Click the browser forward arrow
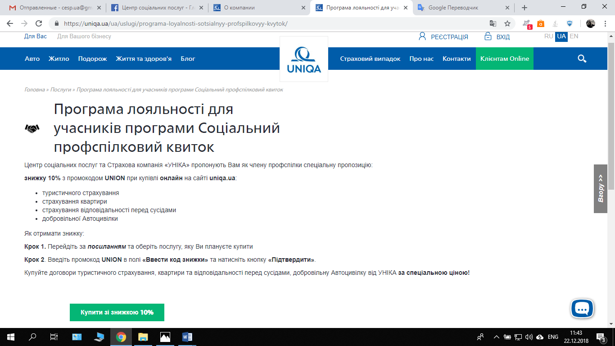615x346 pixels. coord(24,23)
